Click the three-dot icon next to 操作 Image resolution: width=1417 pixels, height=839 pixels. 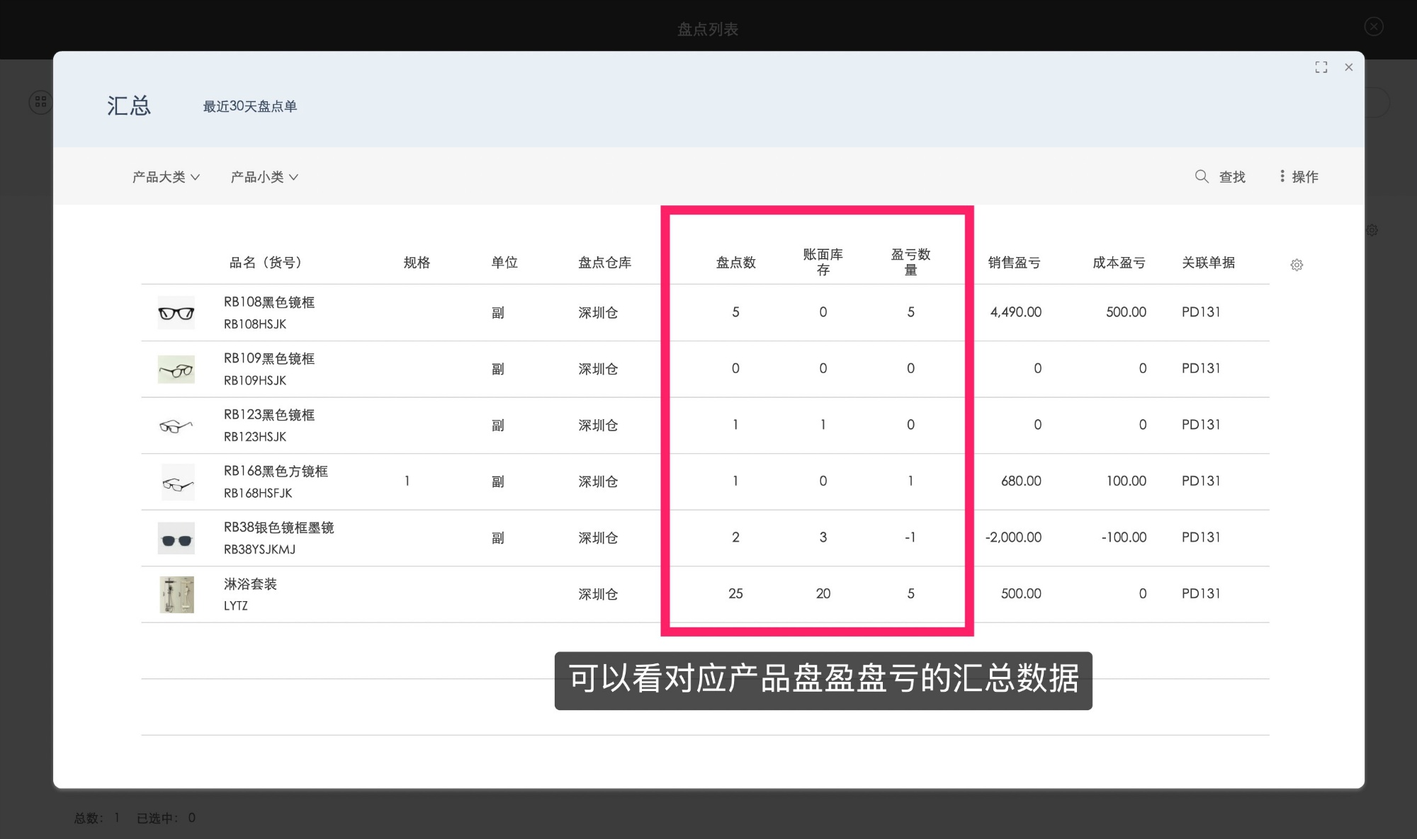point(1282,176)
